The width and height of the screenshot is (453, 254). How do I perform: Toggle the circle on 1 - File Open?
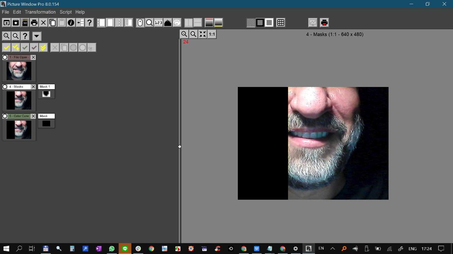(5, 57)
